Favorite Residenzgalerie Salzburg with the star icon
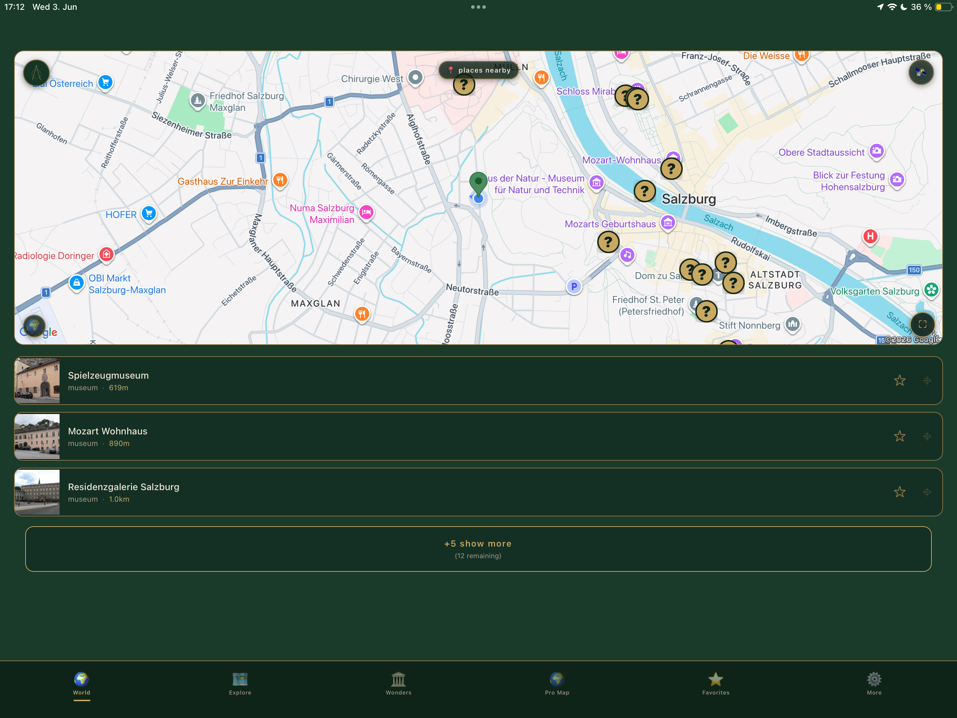 tap(900, 492)
